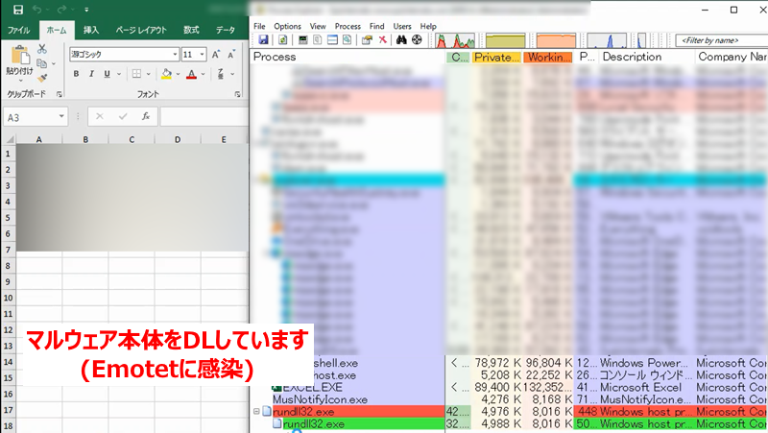Expand font color dropdown arrow

(x=203, y=74)
